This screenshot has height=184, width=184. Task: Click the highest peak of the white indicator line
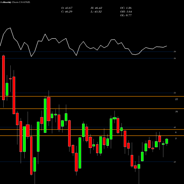click(x=10, y=28)
